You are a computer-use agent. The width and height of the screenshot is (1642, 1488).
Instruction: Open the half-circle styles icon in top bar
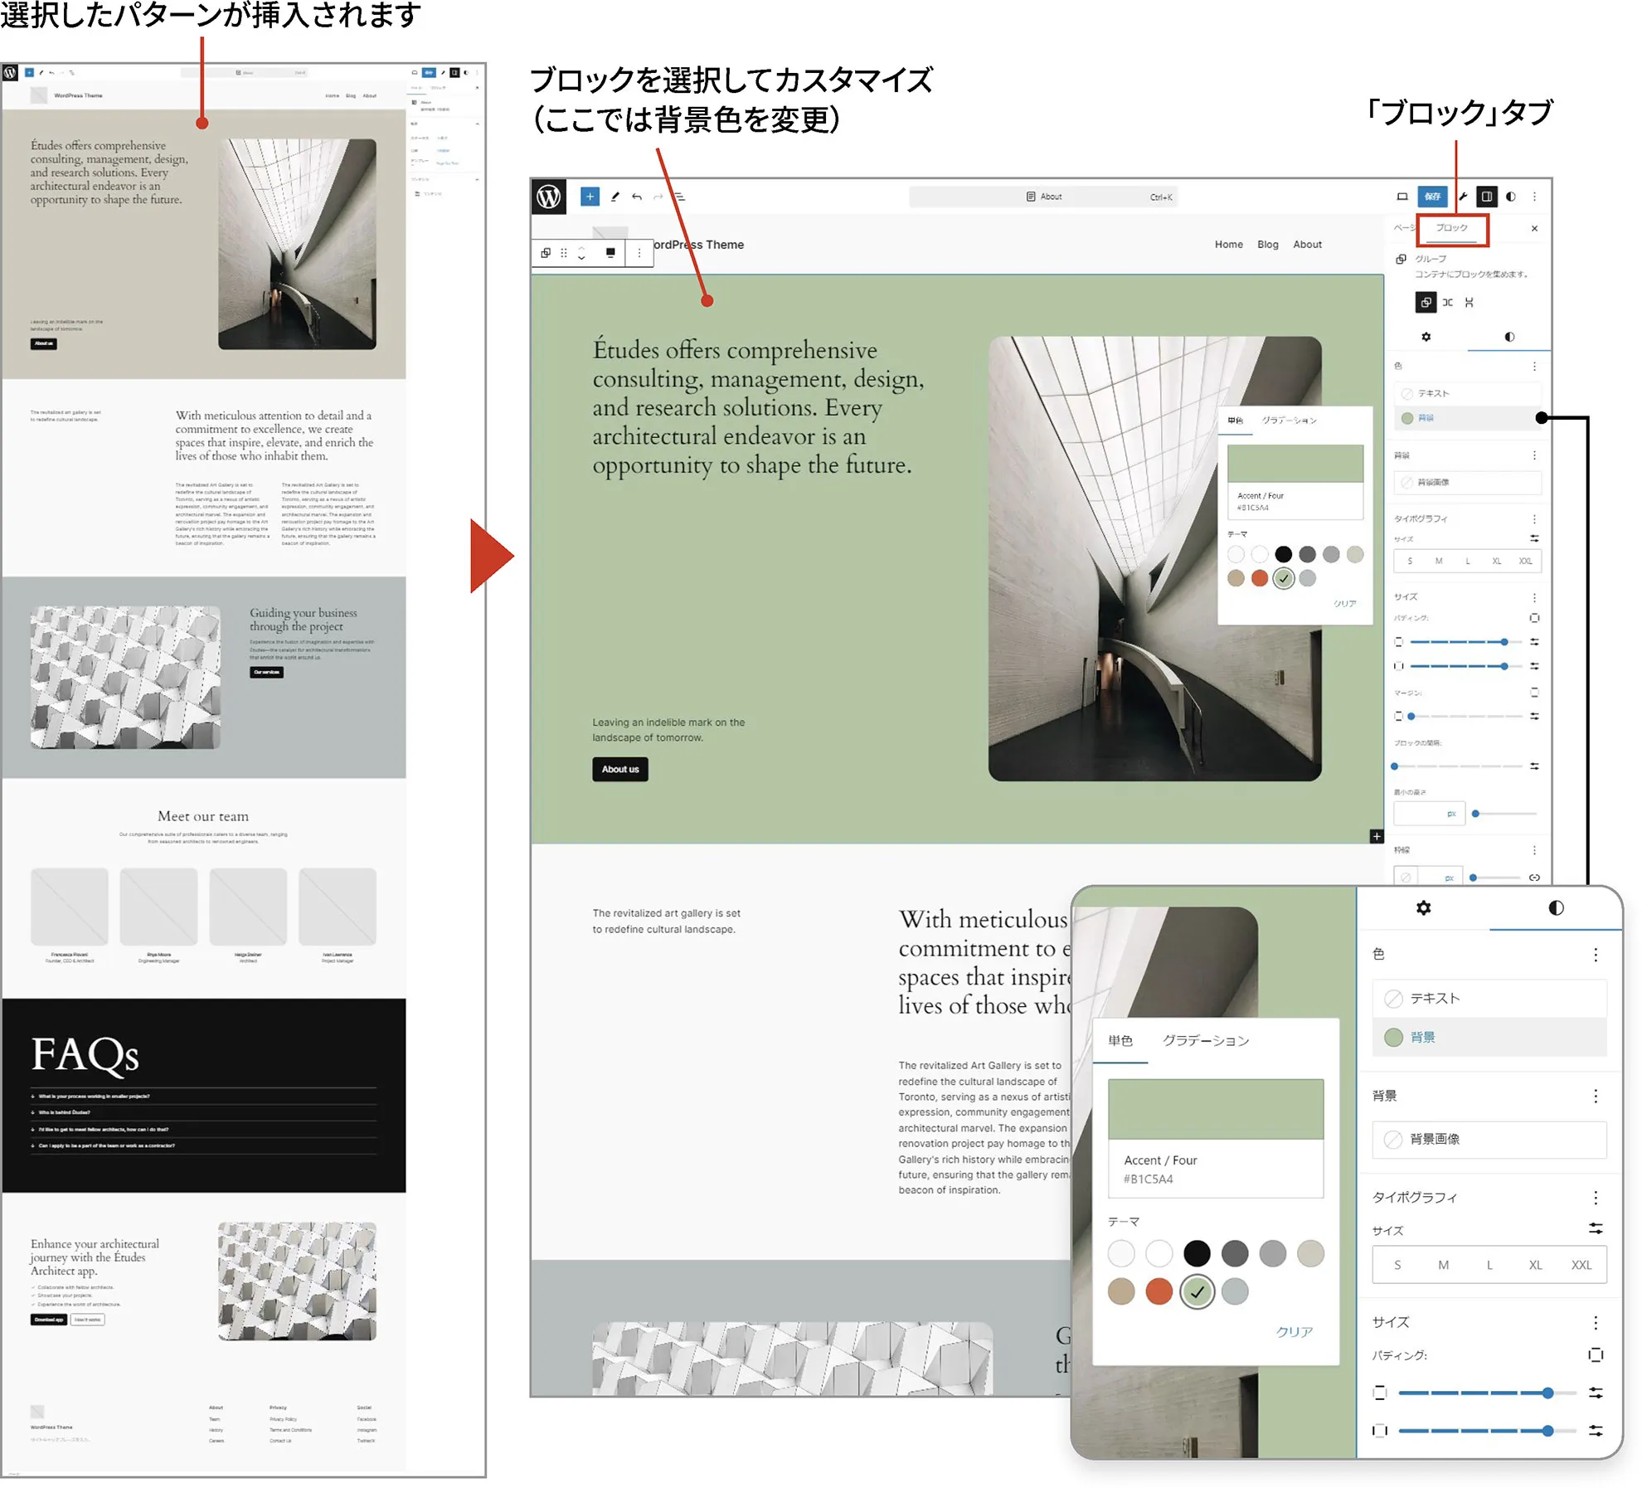click(x=1511, y=197)
